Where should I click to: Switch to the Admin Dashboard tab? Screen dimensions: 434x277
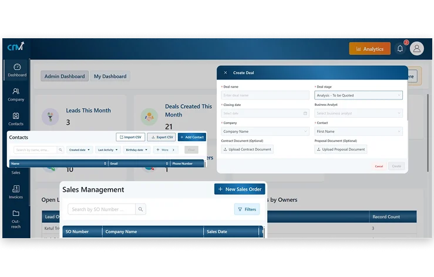[65, 76]
